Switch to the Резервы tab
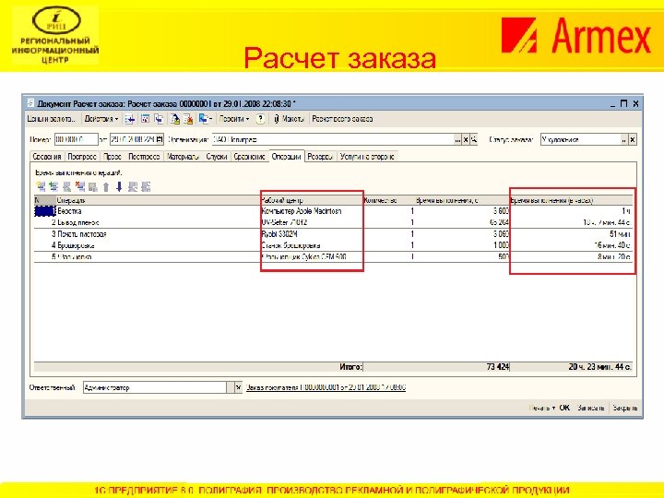Screen dimensions: 664x498 [320, 157]
